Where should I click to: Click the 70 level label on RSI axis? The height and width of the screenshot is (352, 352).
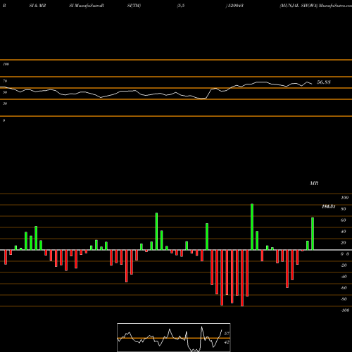tap(5, 81)
